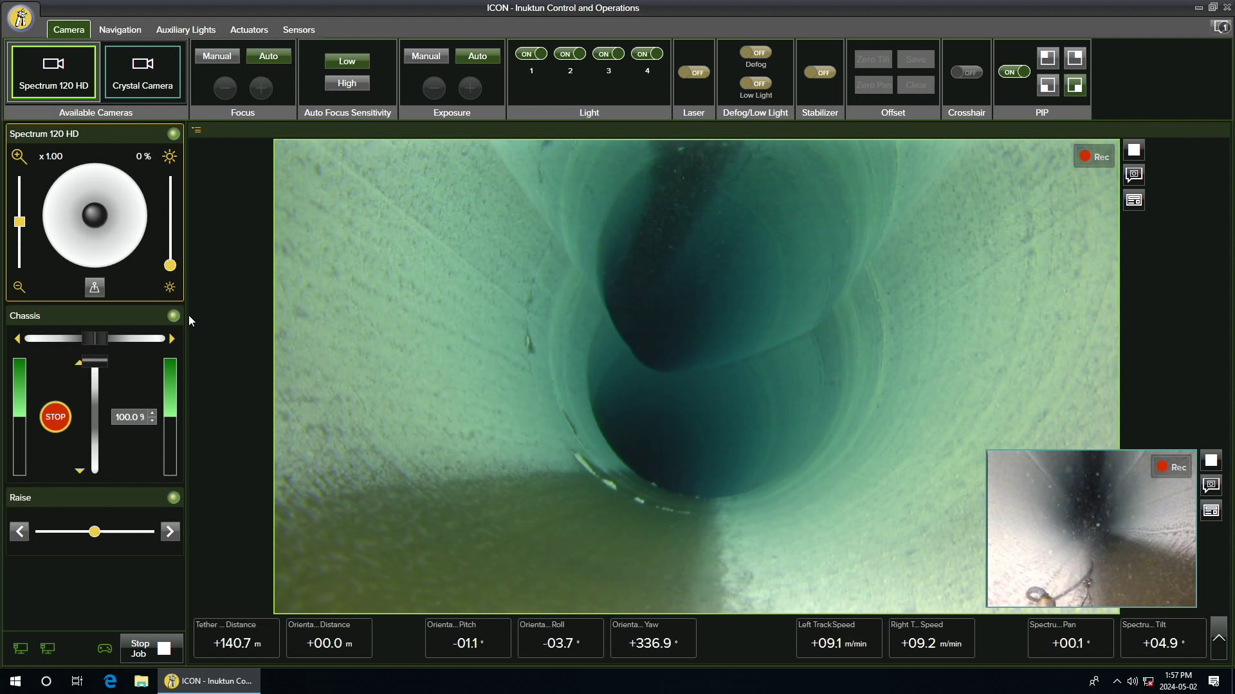Turn off the PIP toggle
The height and width of the screenshot is (694, 1235).
coord(1014,72)
